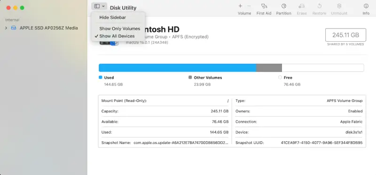
Task: Click the Free legend swatch
Action: tap(280, 77)
